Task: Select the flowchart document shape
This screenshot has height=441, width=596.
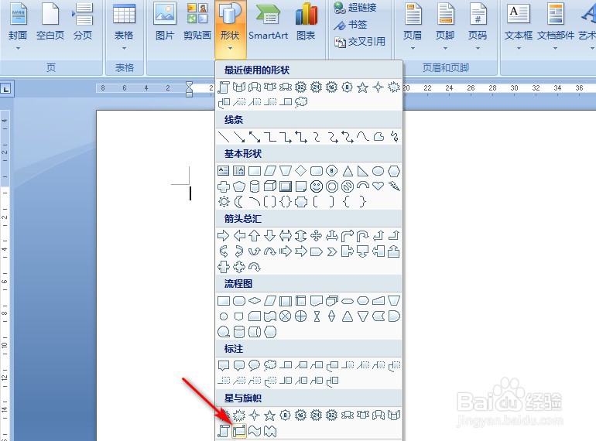Action: coord(317,301)
